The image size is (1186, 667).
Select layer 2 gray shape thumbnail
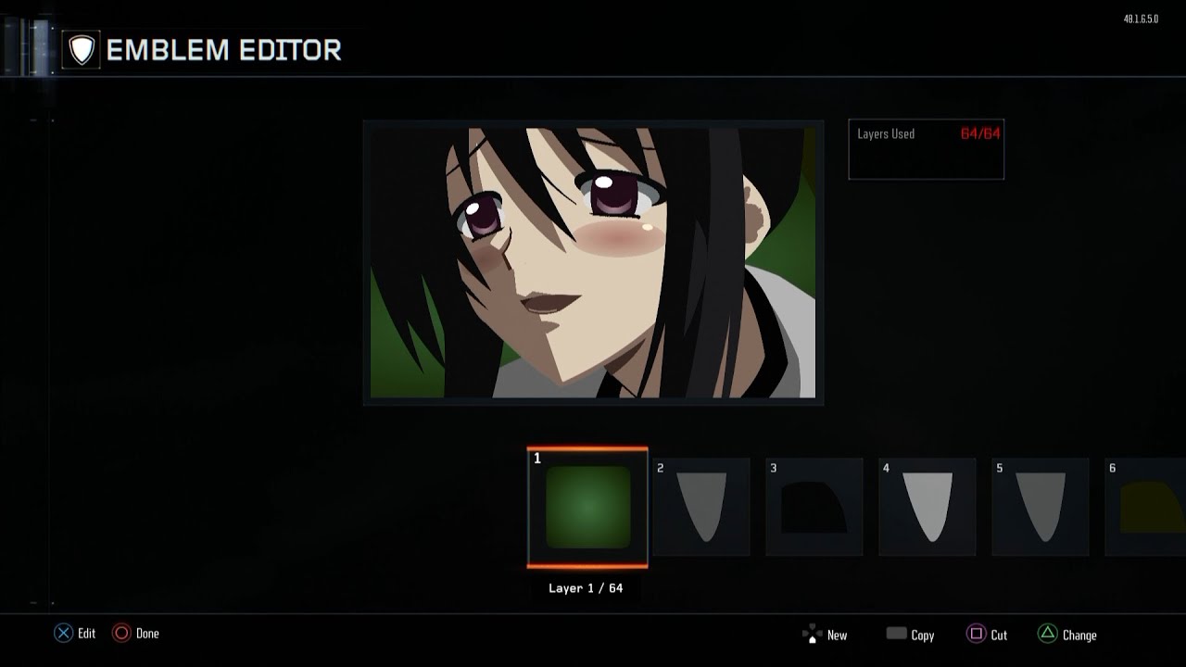pos(701,507)
